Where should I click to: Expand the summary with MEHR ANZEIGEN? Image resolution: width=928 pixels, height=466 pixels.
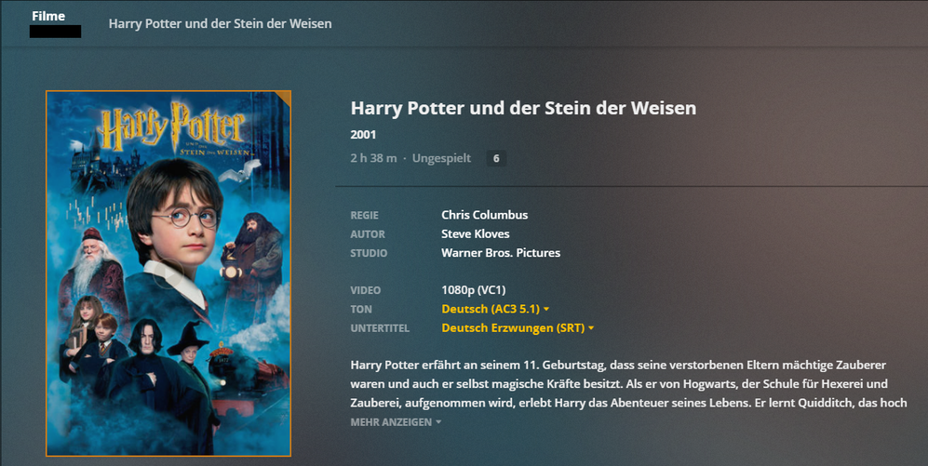(396, 422)
